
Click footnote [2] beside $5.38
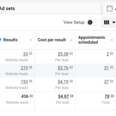click(71, 53)
